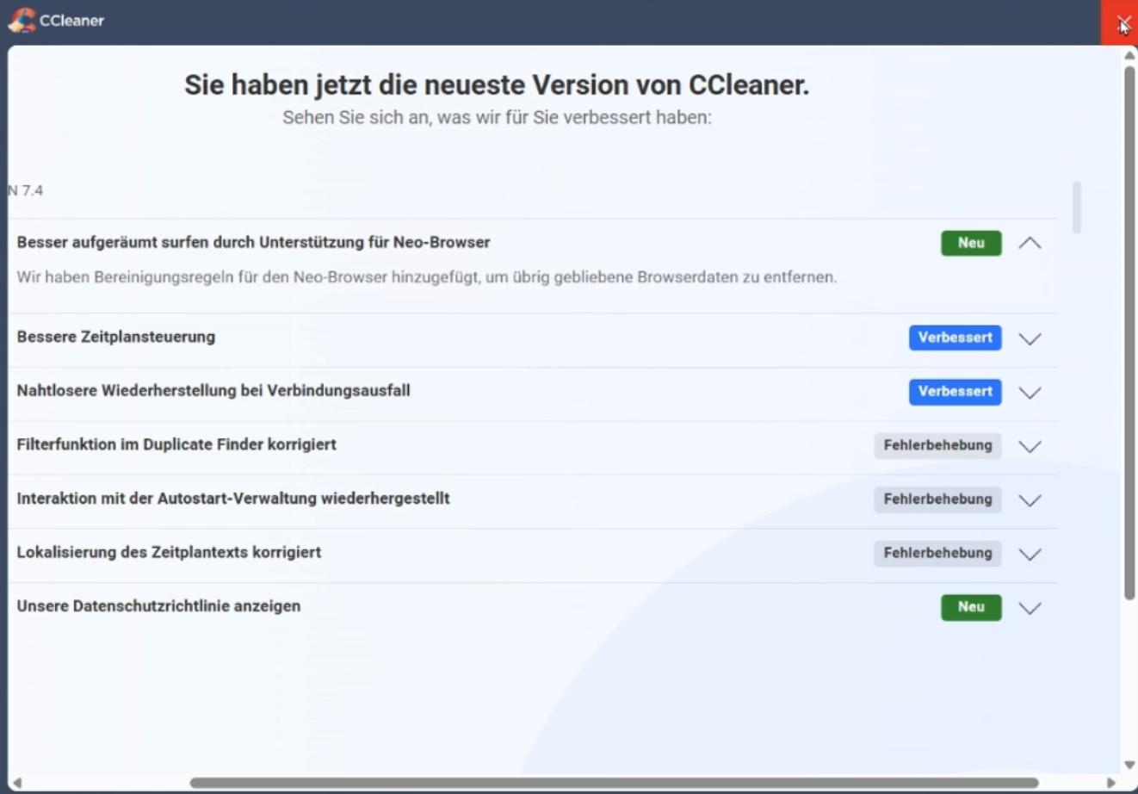Viewport: 1138px width, 794px height.
Task: Expand the Datenschutzrichtlinie anzeigen chevron
Action: point(1030,608)
